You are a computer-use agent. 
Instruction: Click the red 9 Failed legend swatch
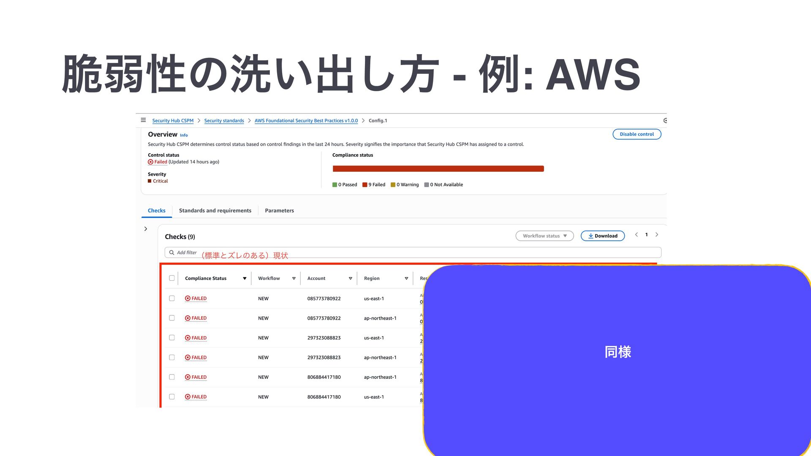coord(365,185)
